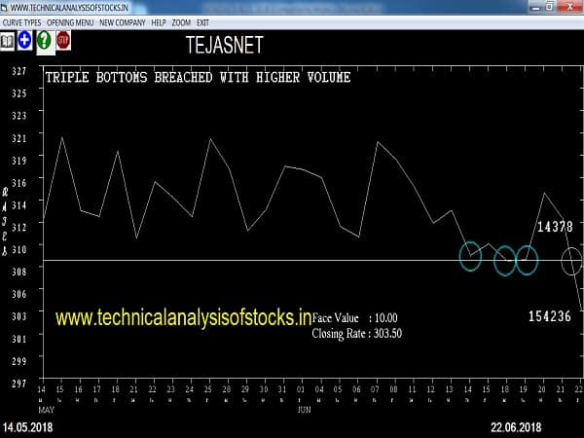This screenshot has width=584, height=438.
Task: Click the volume value 154236
Action: point(550,316)
